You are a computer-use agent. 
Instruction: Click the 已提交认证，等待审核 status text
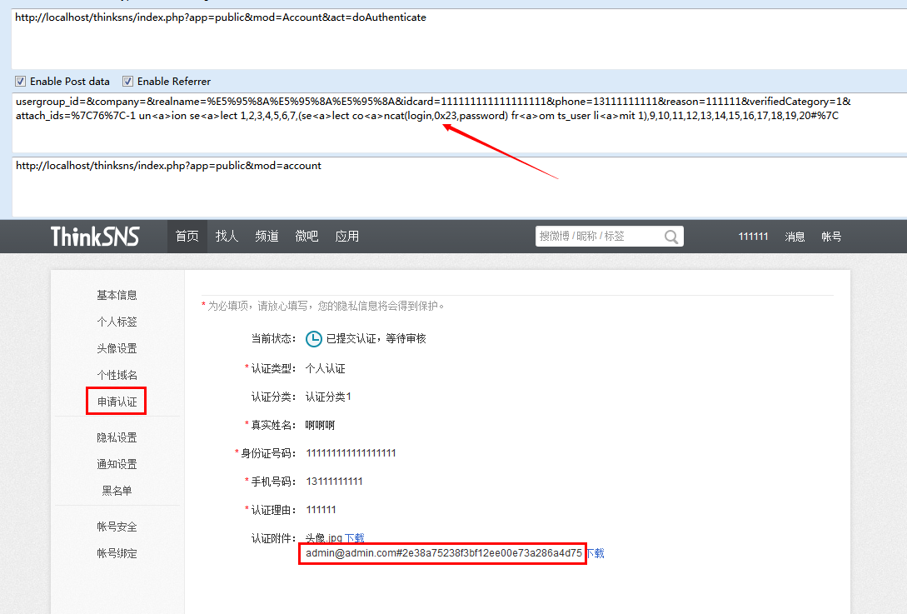pyautogui.click(x=376, y=338)
